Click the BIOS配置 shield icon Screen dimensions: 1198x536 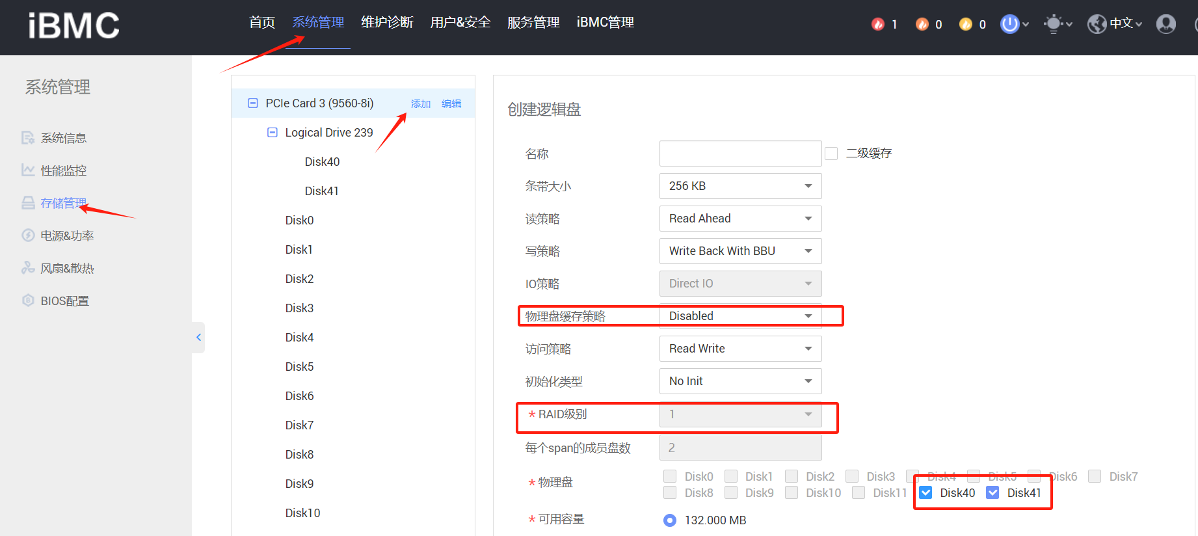28,301
